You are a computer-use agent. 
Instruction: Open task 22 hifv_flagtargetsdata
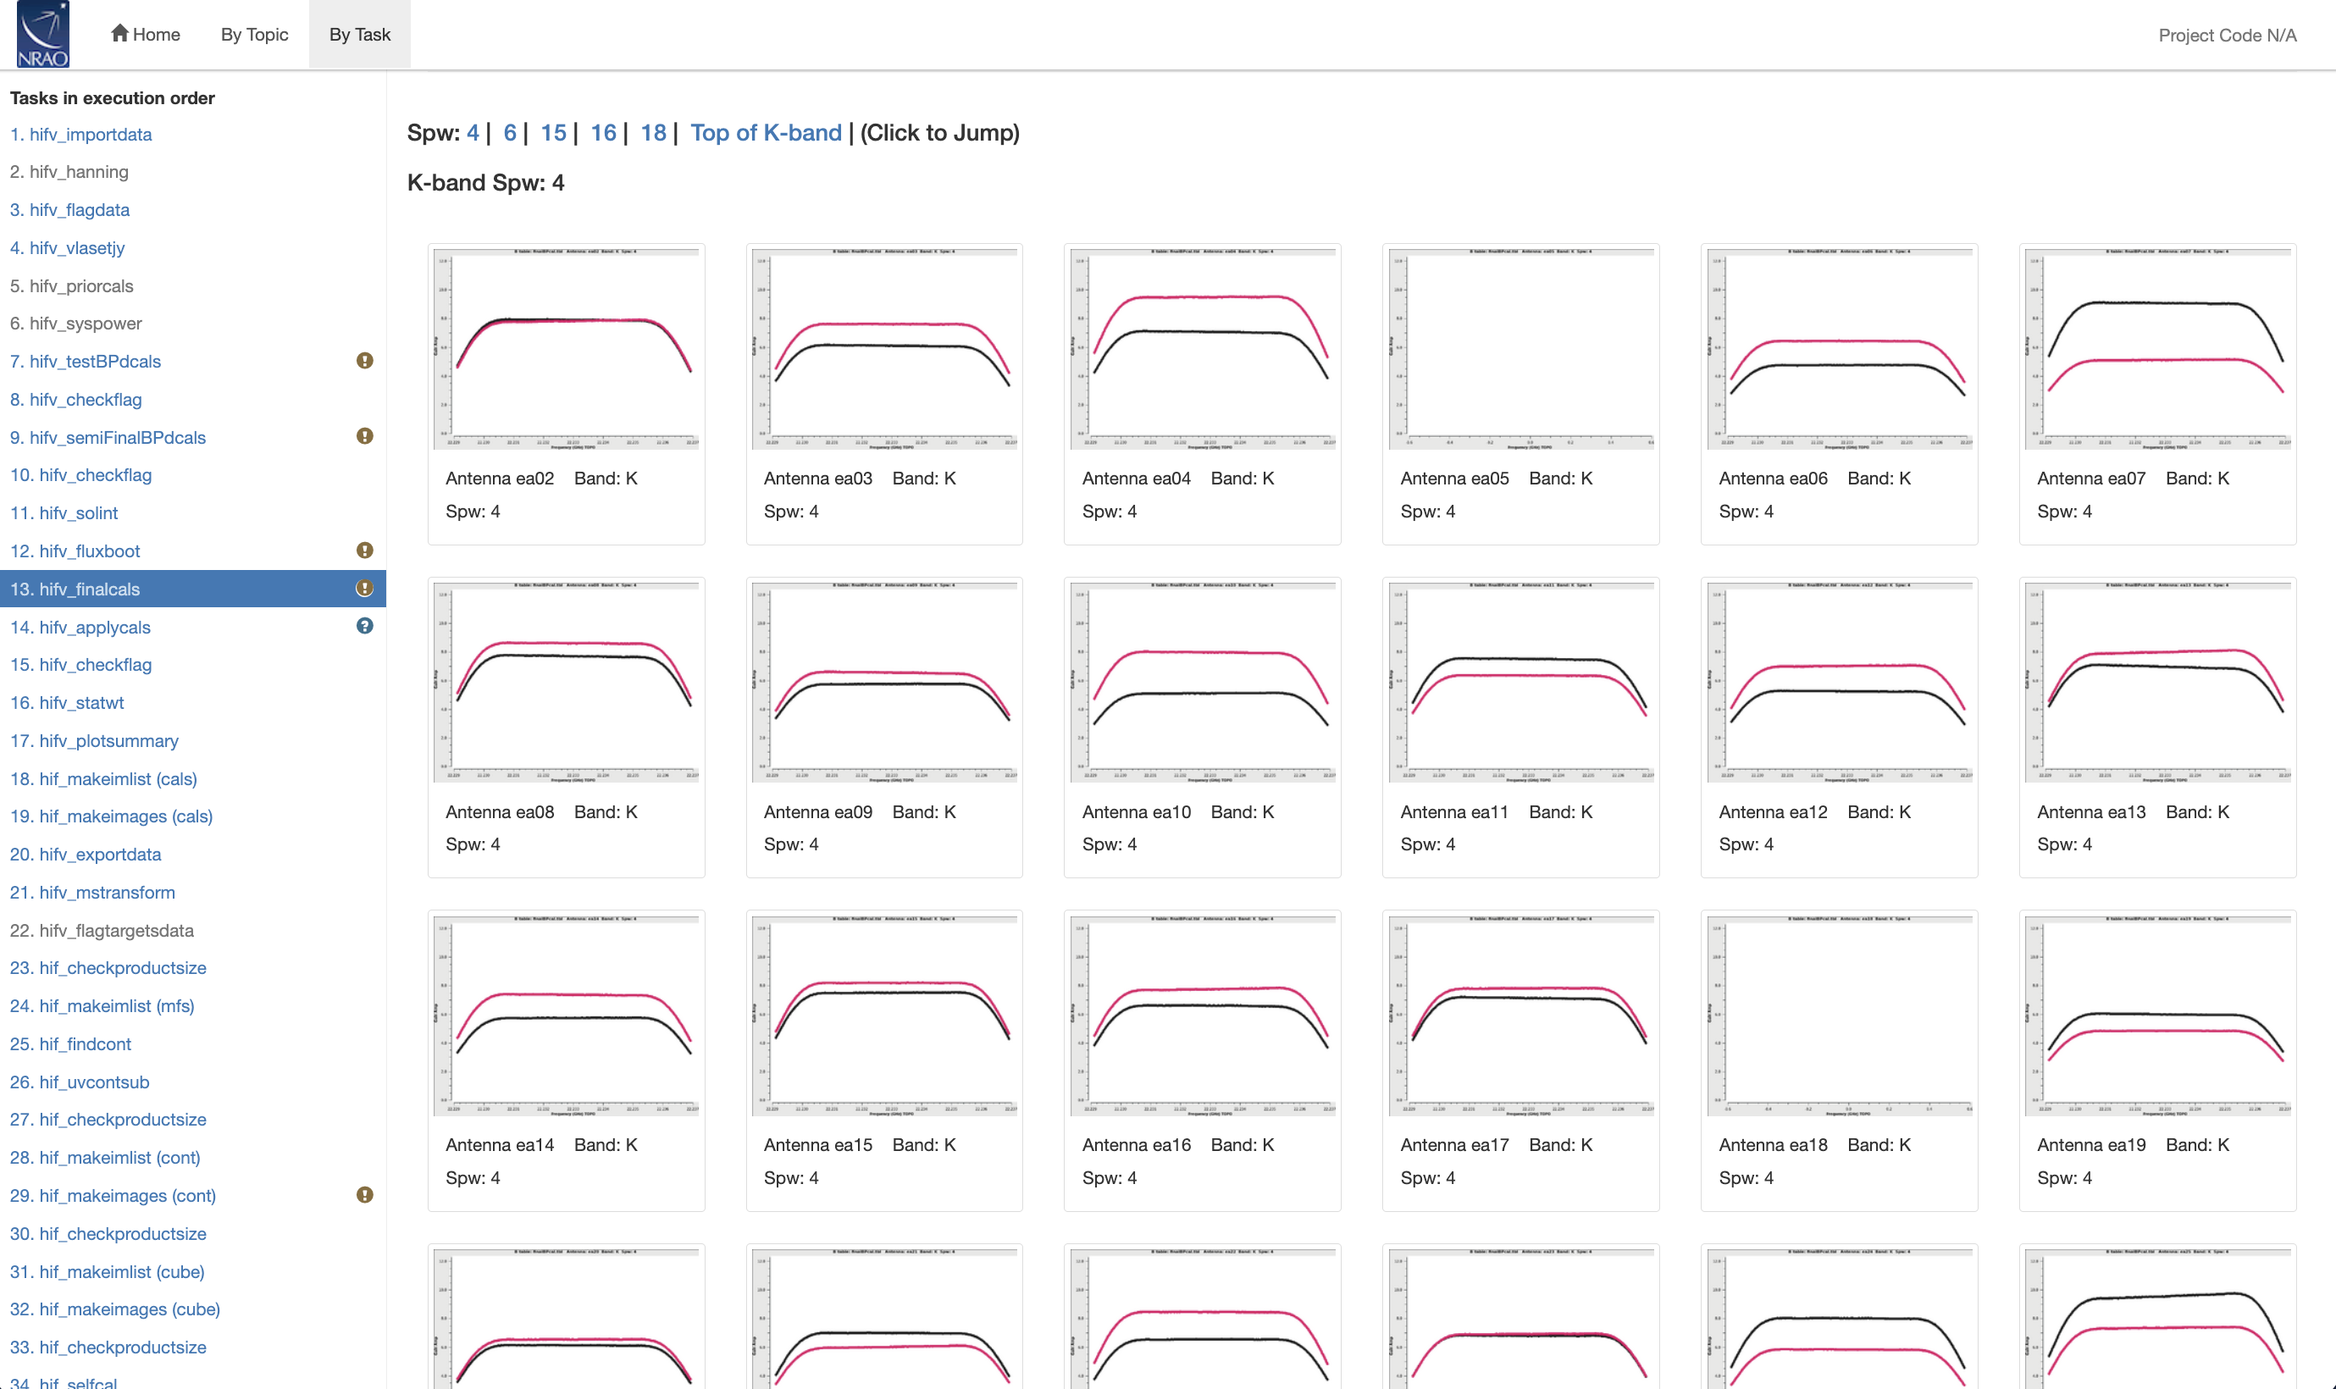point(102,932)
